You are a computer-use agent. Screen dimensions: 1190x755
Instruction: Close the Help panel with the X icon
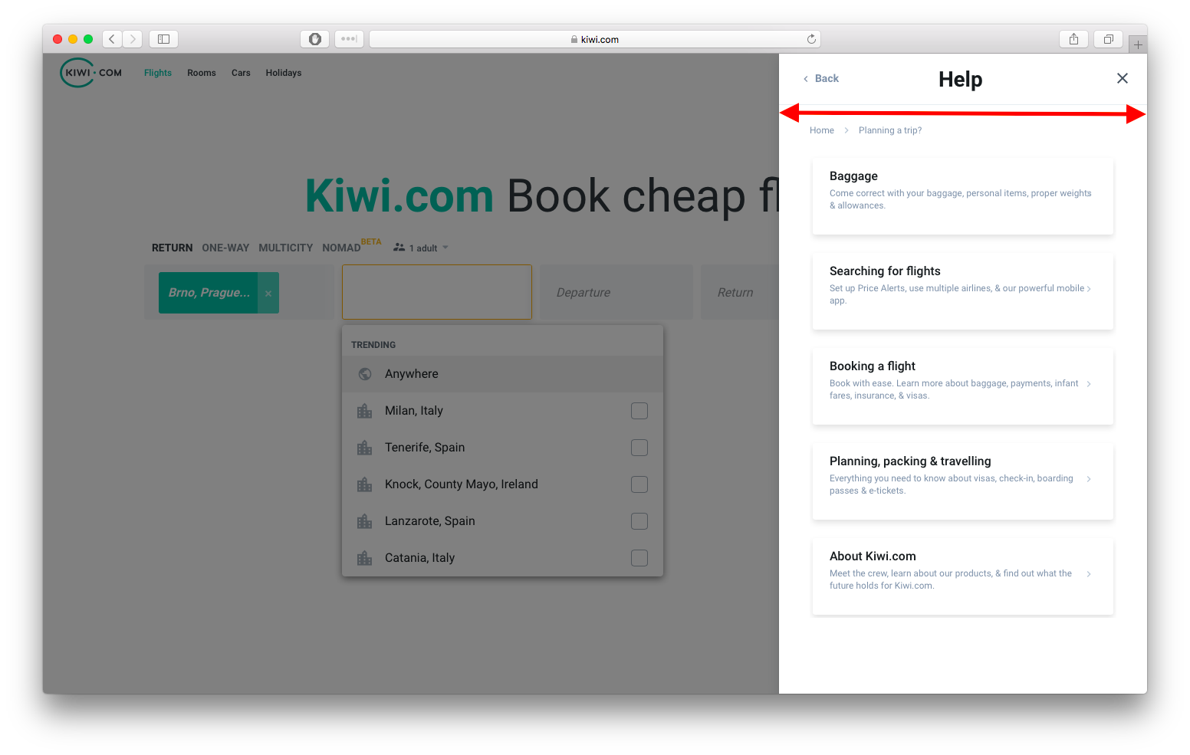1123,78
